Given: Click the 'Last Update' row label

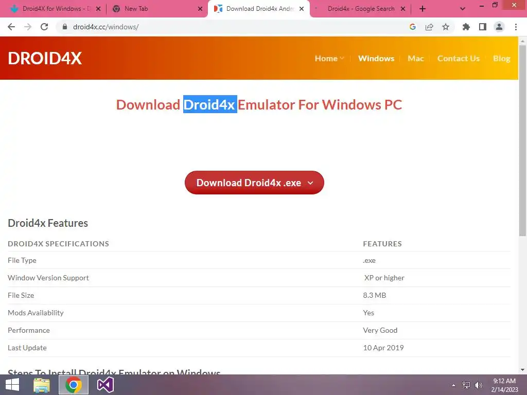Looking at the screenshot, I should pyautogui.click(x=27, y=348).
